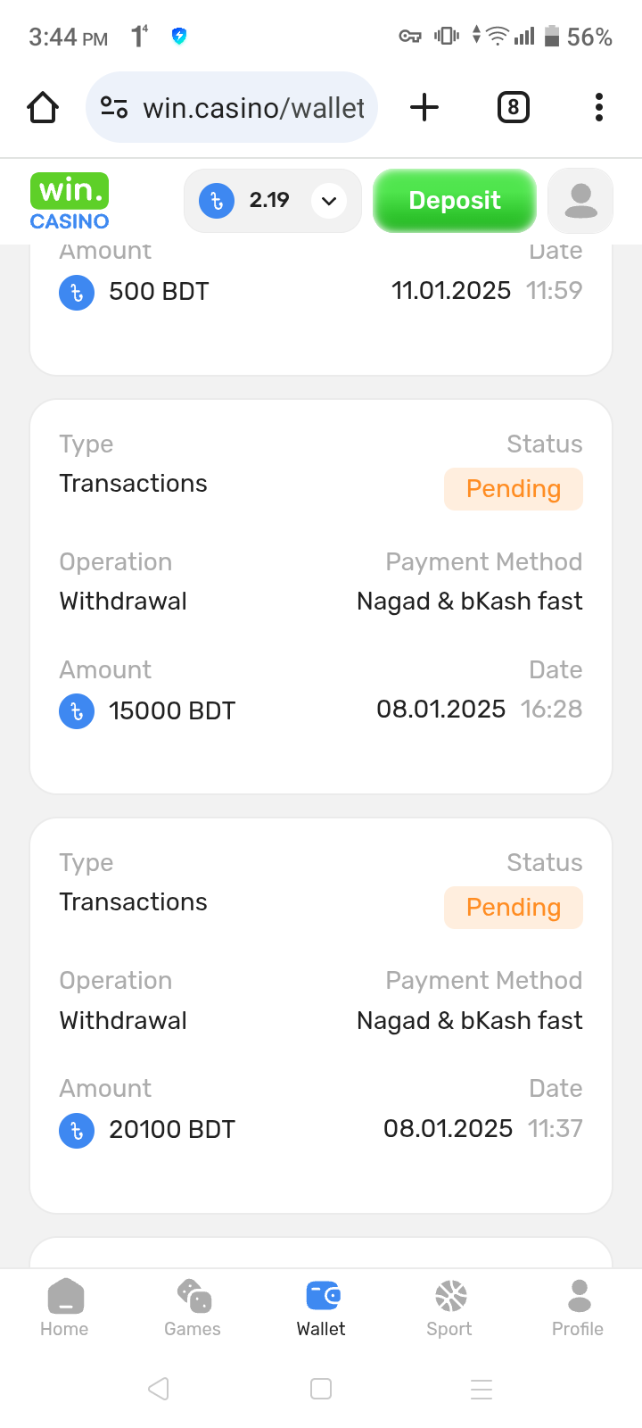Open the browser three-dot menu
Image resolution: width=642 pixels, height=1428 pixels.
(x=599, y=108)
